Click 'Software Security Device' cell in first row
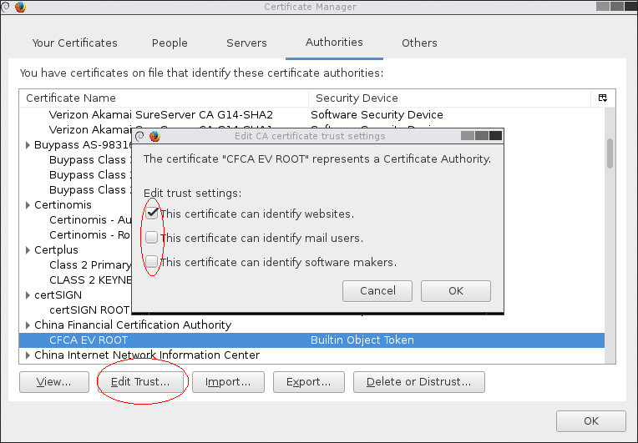Viewport: 638px width, 443px height. 377,114
